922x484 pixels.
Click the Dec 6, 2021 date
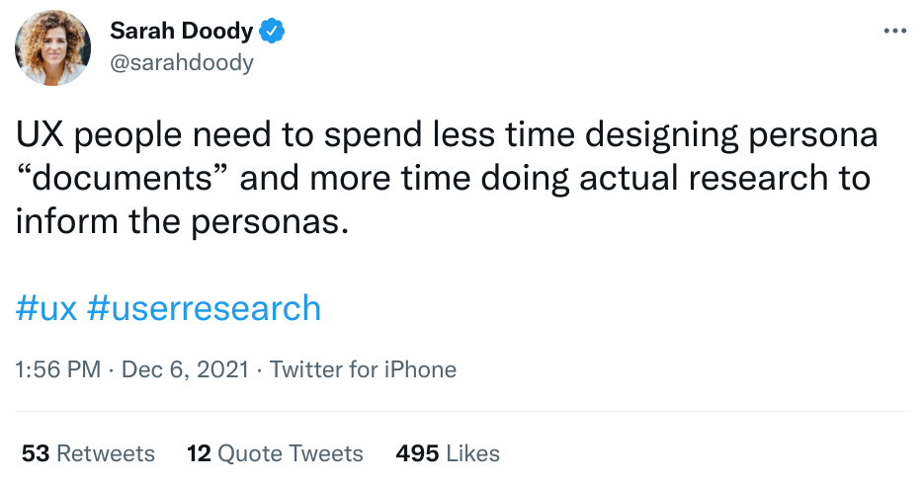pos(185,369)
